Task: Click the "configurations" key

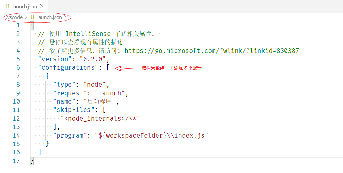Action: (68, 67)
